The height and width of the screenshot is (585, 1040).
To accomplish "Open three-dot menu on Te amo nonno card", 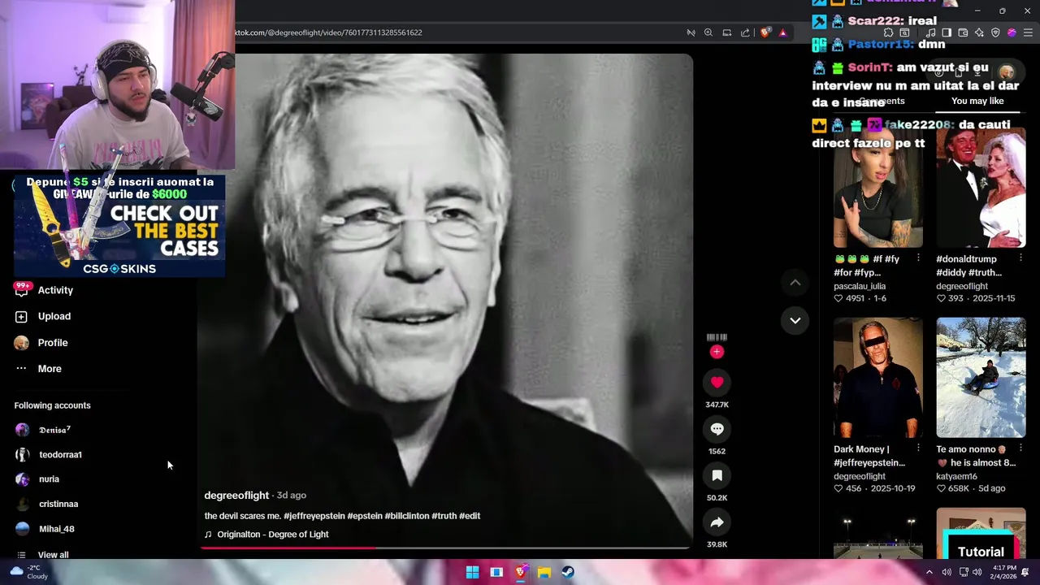I will (1020, 448).
